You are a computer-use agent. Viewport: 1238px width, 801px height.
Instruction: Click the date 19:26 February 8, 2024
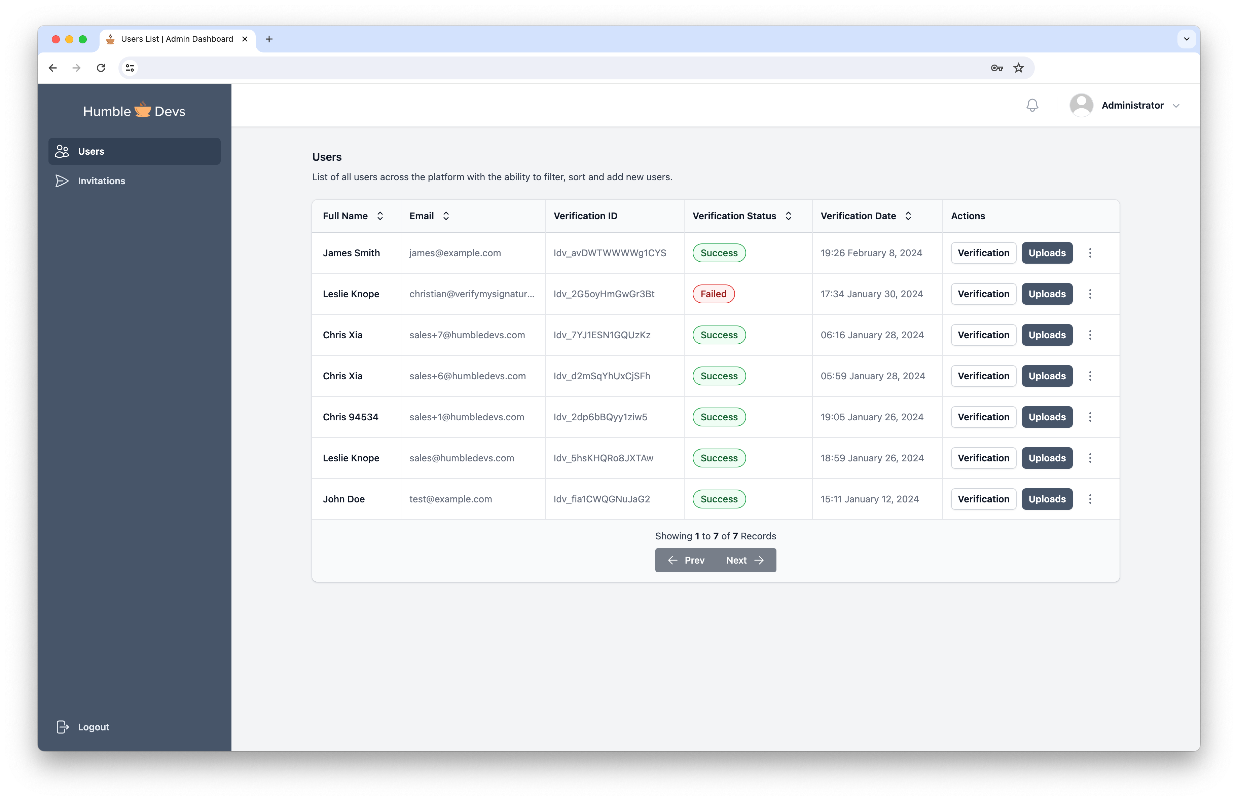click(871, 253)
